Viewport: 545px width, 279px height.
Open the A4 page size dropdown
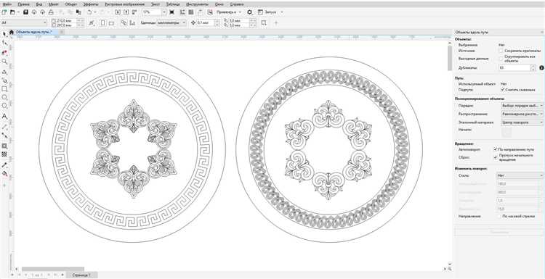[24, 23]
